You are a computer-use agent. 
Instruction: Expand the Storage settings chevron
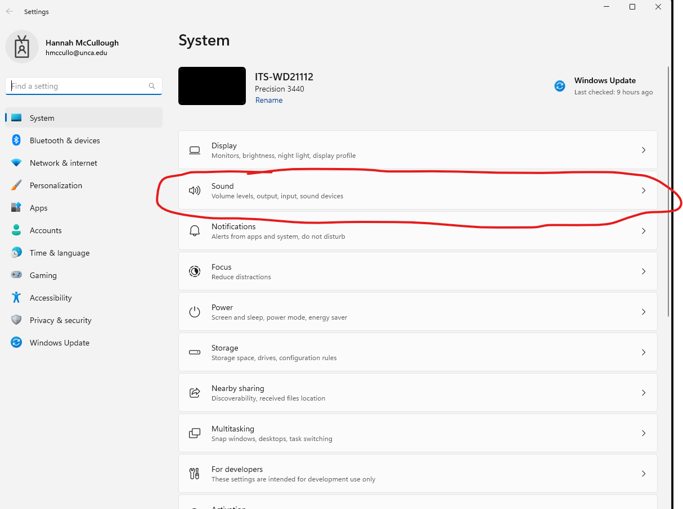[x=643, y=352]
